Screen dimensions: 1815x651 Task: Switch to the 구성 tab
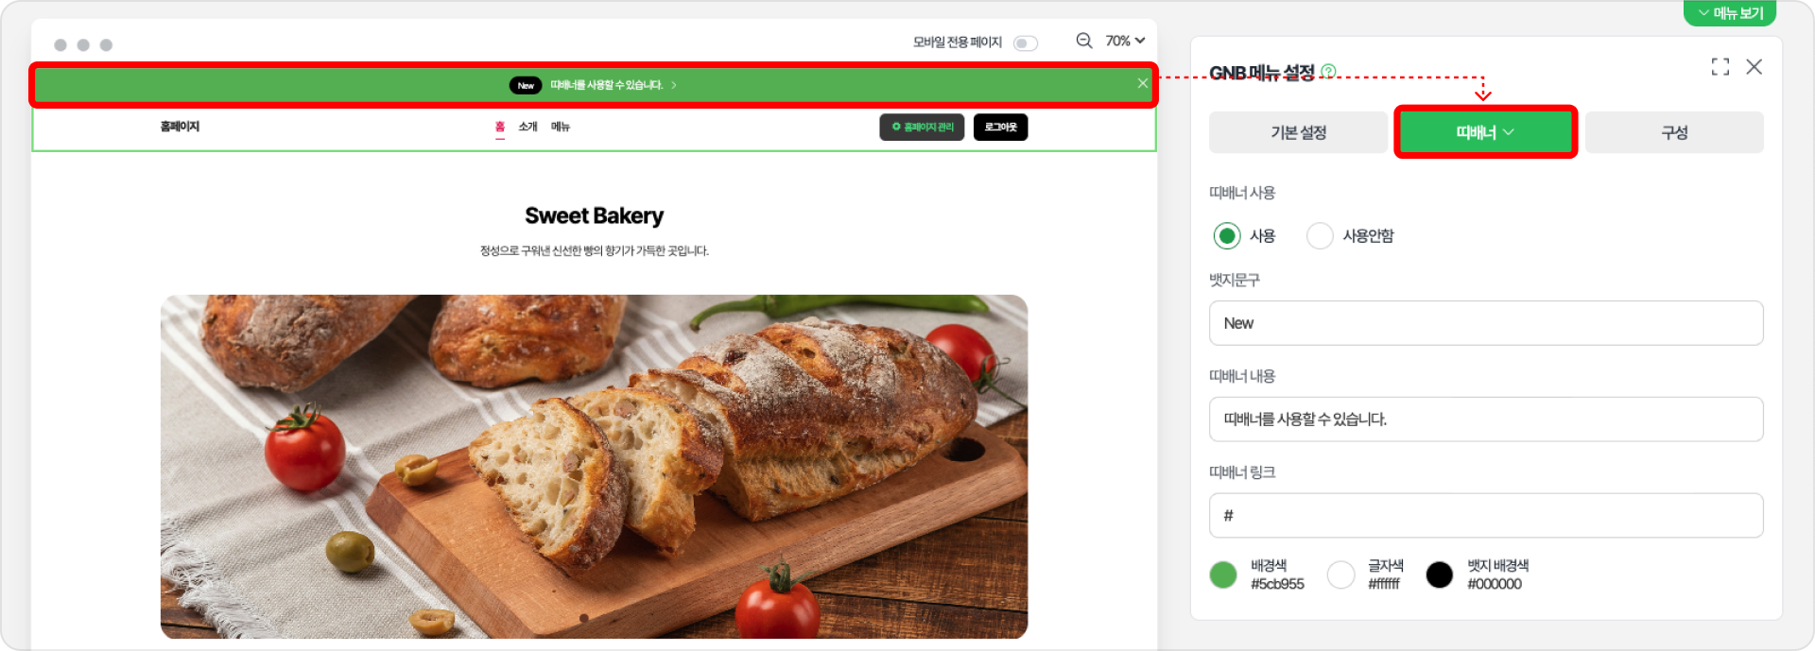point(1674,132)
